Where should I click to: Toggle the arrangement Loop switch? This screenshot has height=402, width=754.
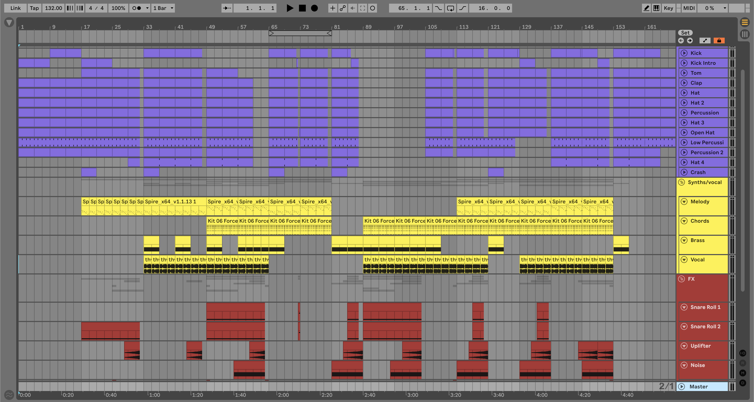[x=451, y=8]
